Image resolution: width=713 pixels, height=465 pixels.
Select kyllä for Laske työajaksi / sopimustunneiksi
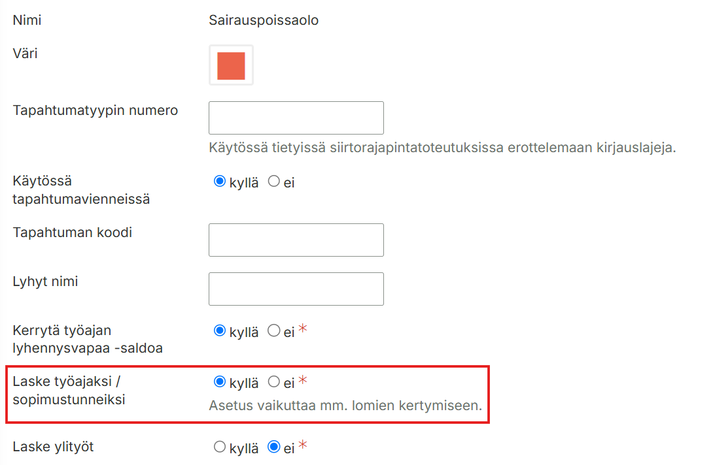click(220, 381)
